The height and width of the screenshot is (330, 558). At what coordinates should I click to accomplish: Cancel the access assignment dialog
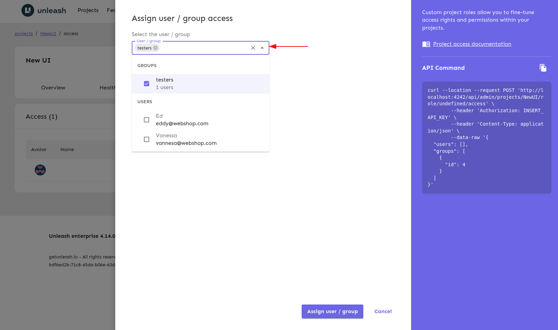383,311
